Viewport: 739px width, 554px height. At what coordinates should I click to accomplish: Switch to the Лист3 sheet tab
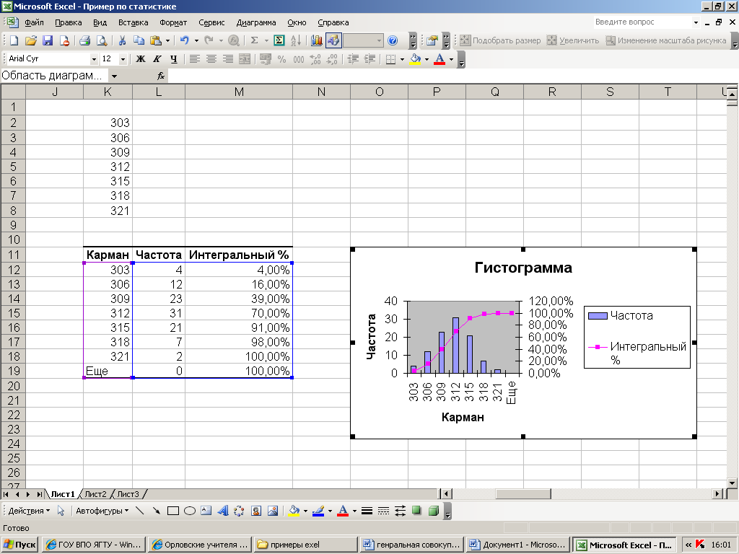pyautogui.click(x=128, y=494)
